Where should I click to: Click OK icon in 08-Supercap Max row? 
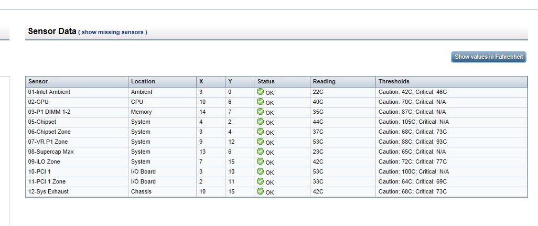pyautogui.click(x=260, y=151)
